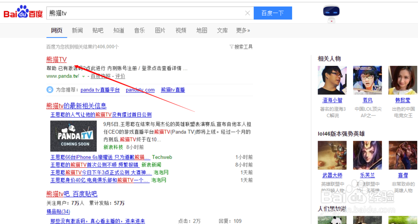
Task: Click 韩懿莹 photo thumbnail
Action: click(x=403, y=81)
